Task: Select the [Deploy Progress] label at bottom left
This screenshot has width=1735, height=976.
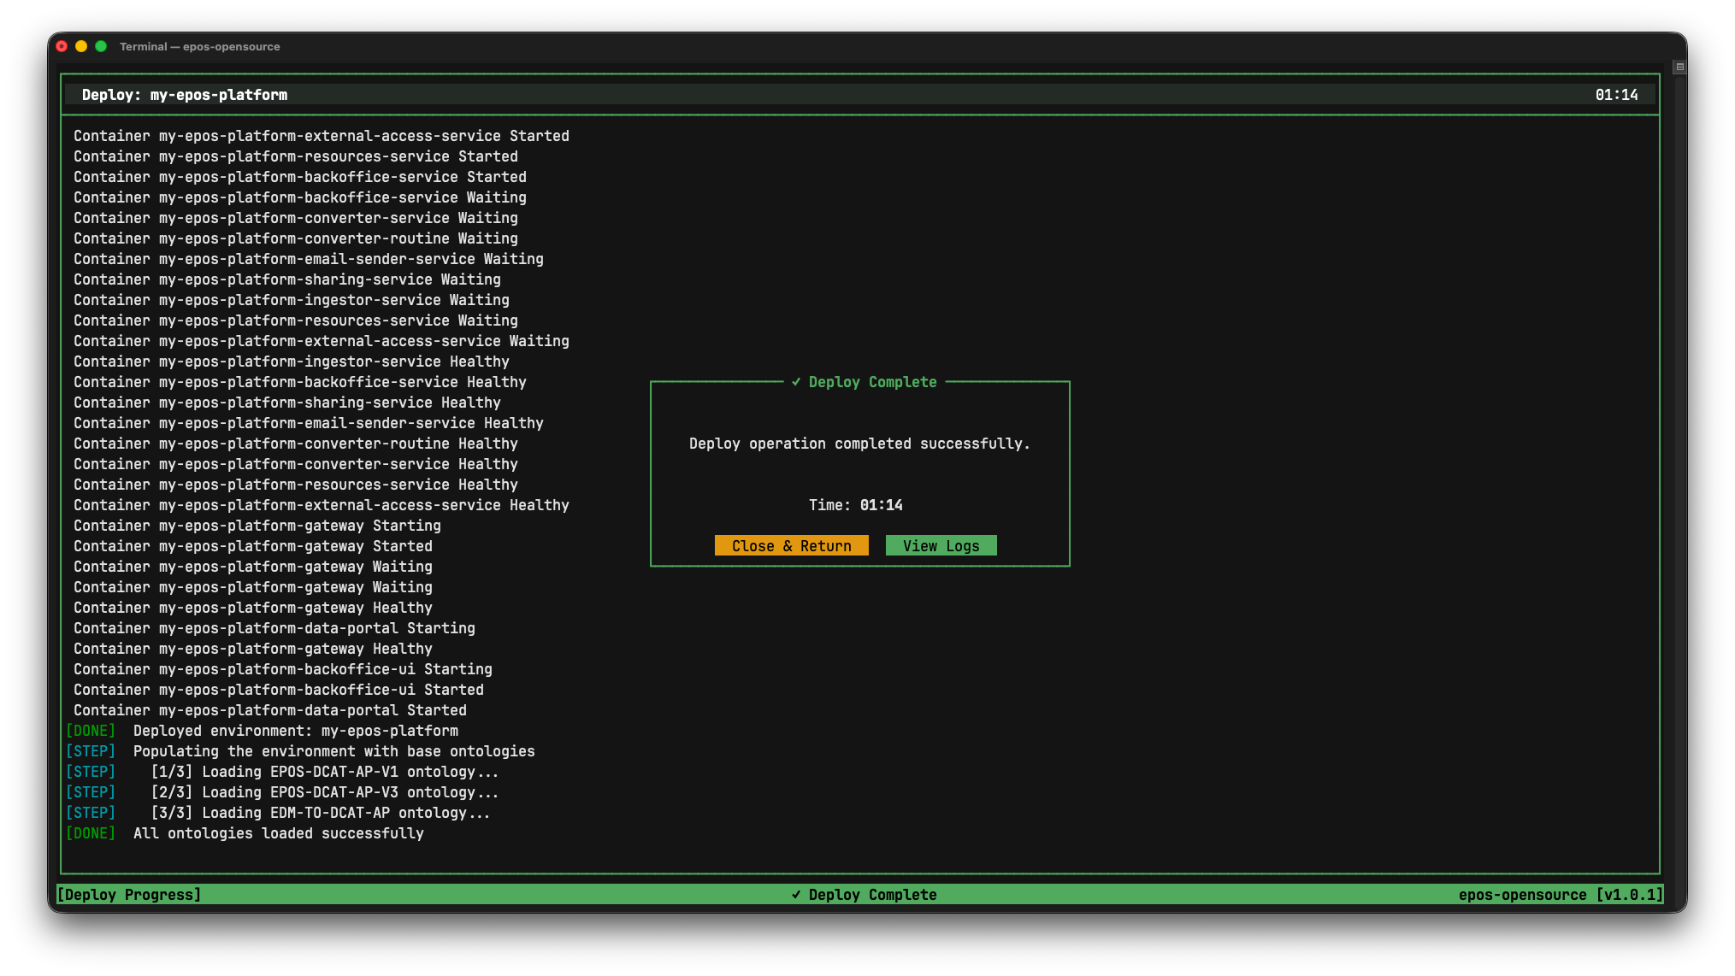Action: tap(128, 894)
